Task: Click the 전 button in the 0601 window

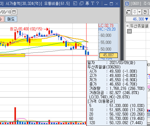Action: pyautogui.click(x=145, y=12)
